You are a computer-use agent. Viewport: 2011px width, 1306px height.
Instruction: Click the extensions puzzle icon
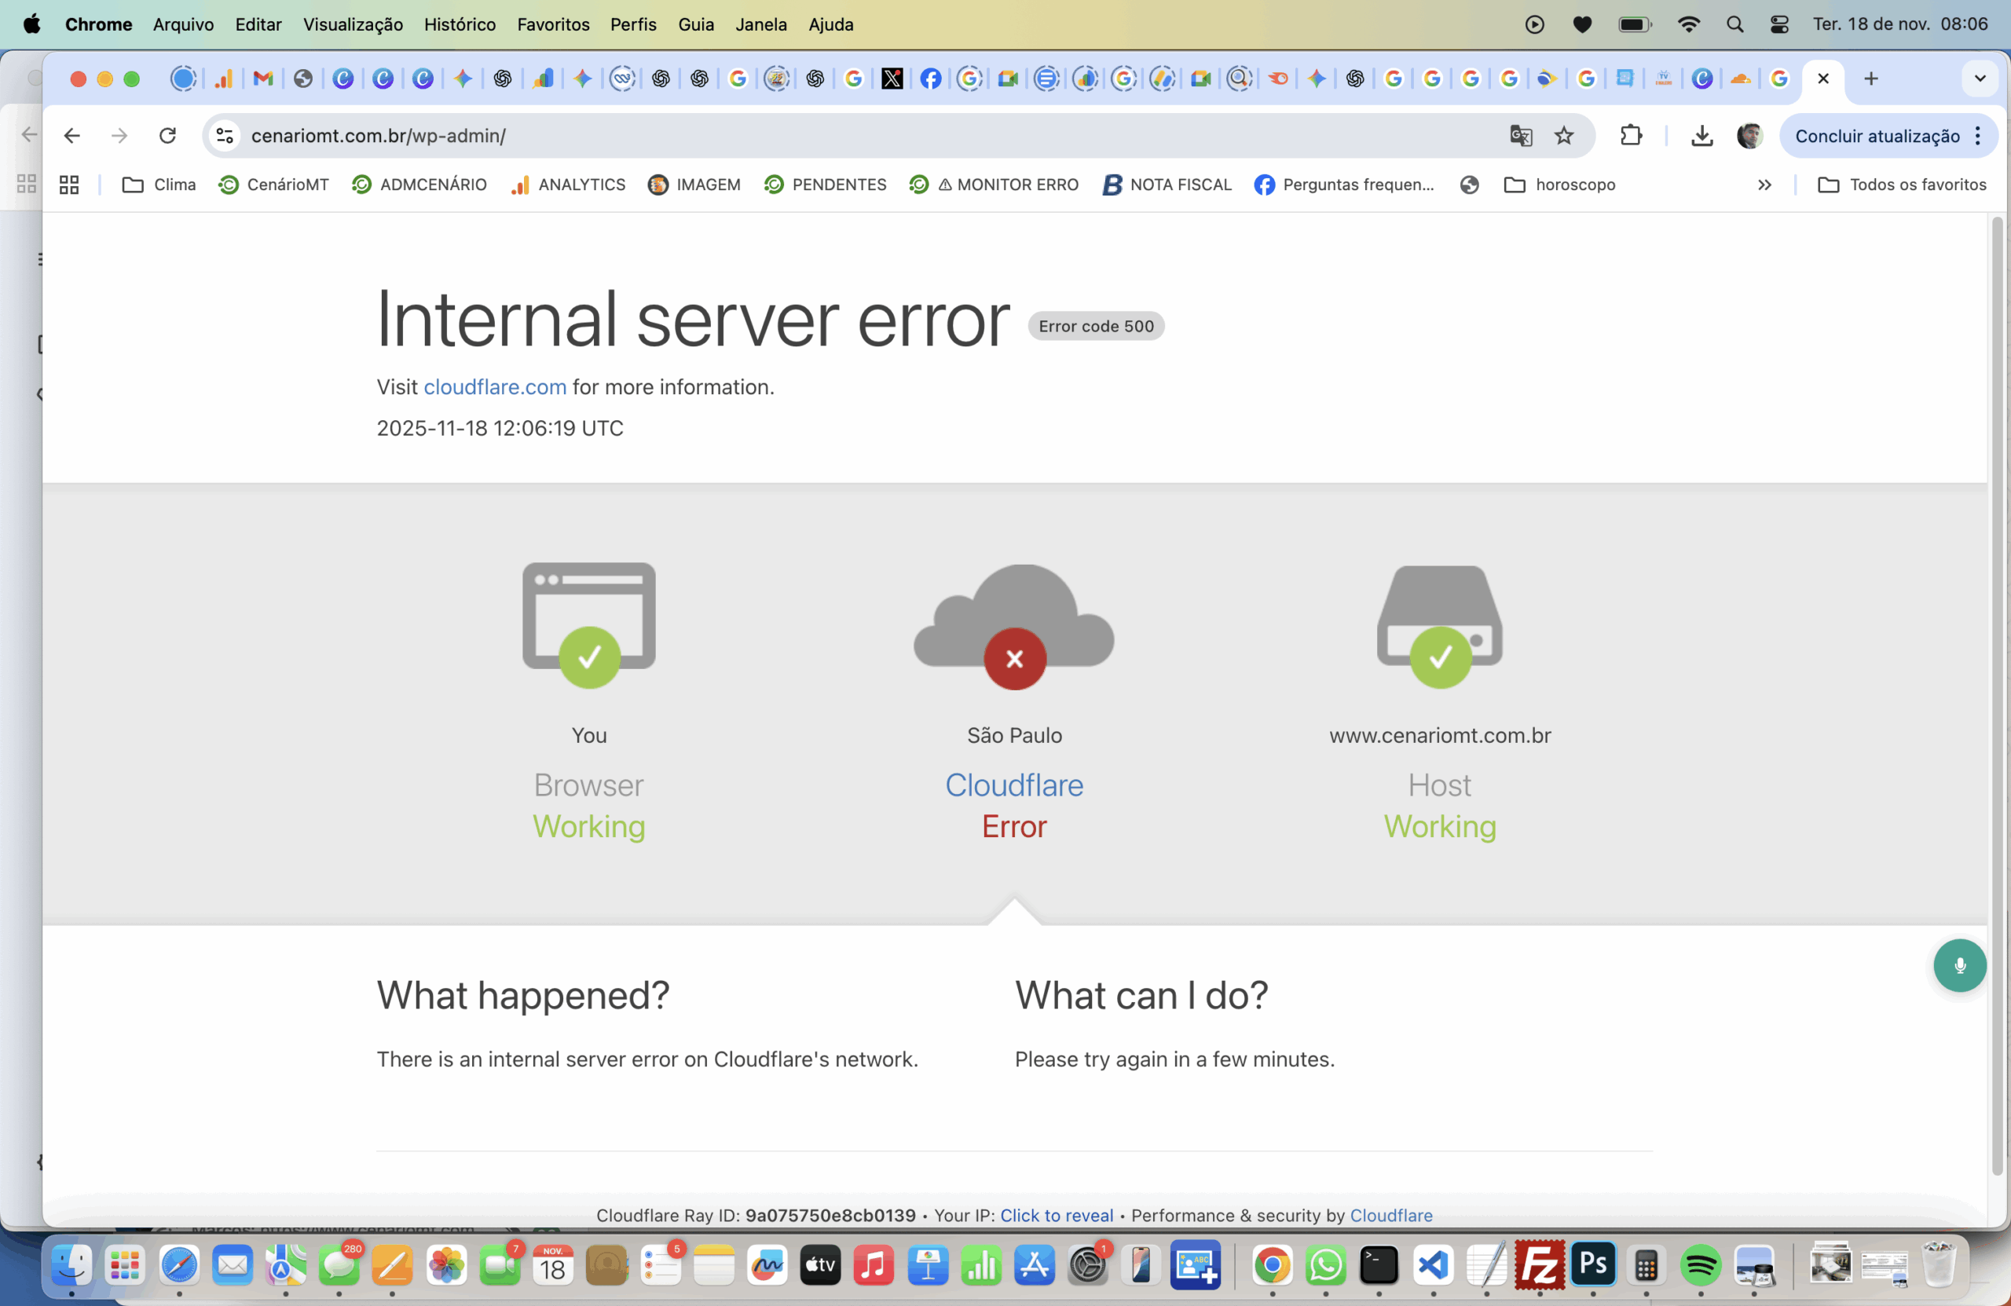point(1632,135)
